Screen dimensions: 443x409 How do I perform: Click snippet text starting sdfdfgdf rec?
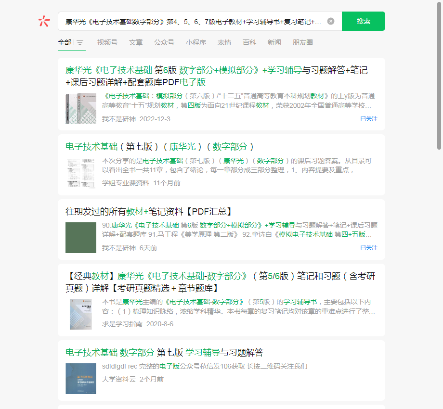205,366
